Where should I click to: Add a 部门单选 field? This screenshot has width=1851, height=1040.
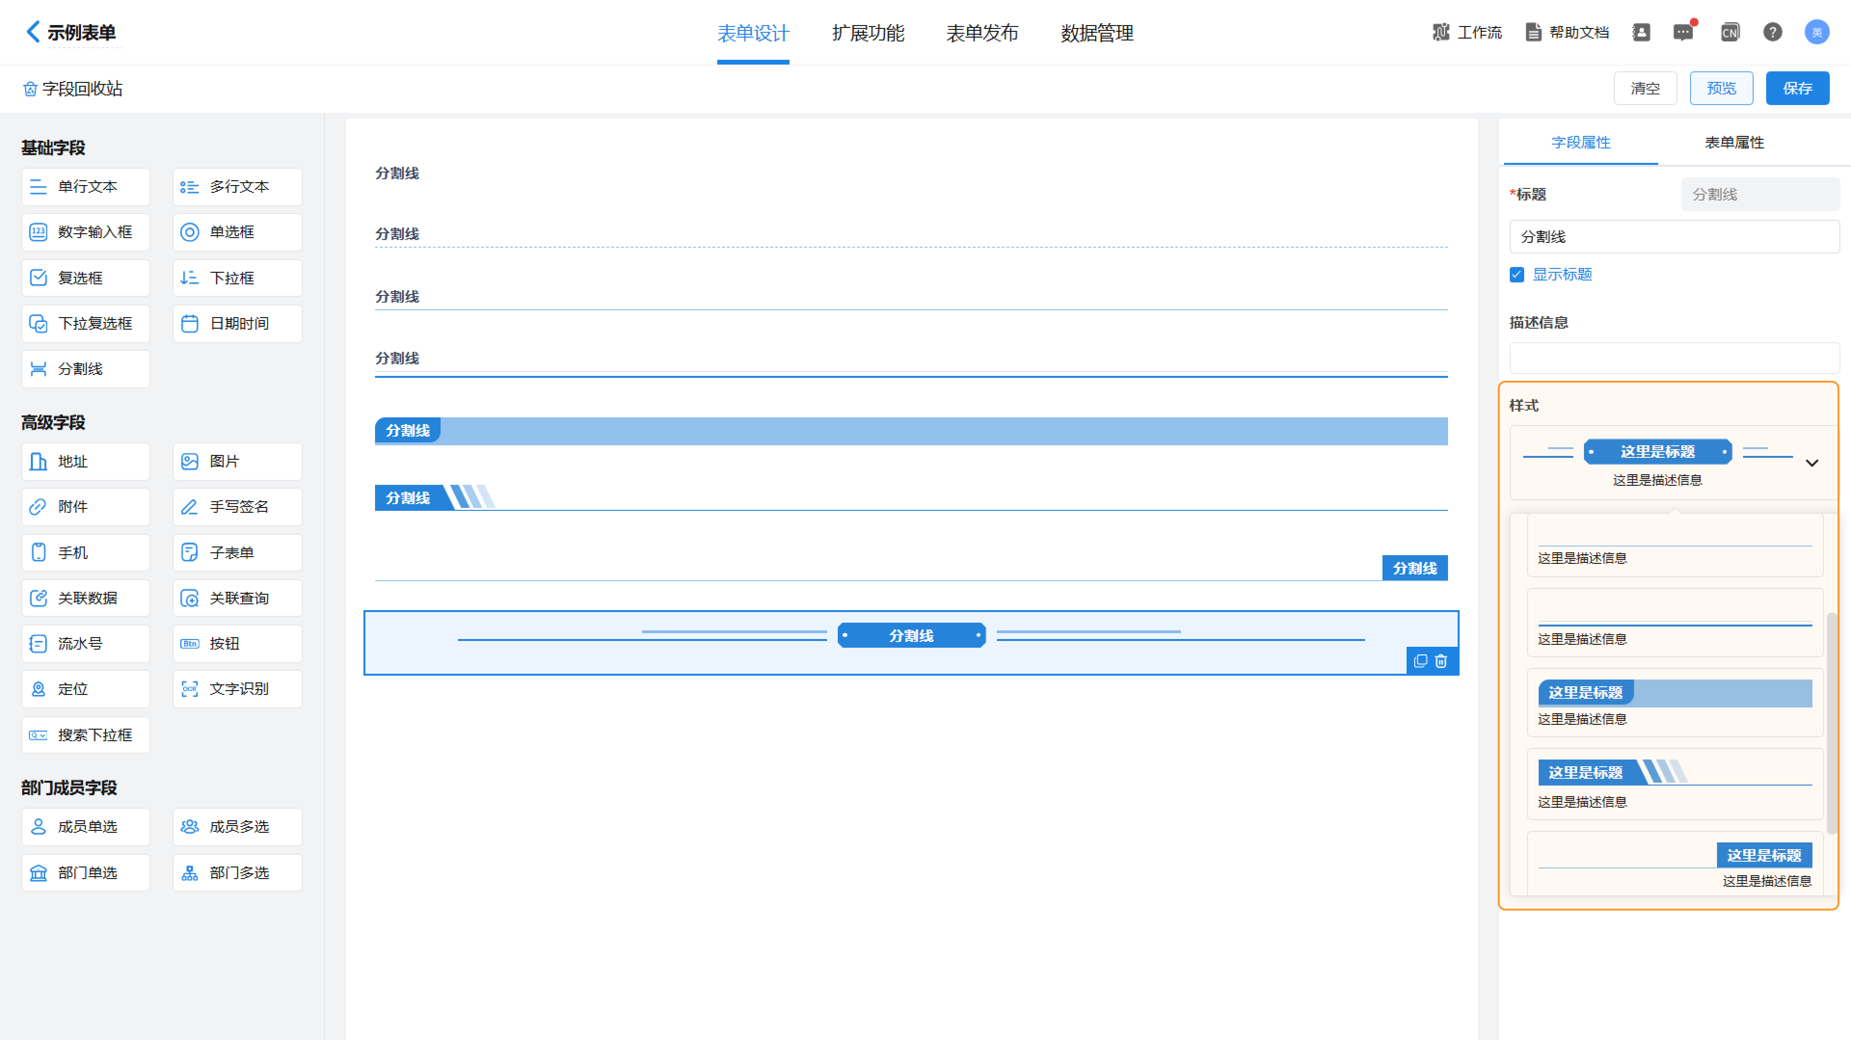coord(85,873)
